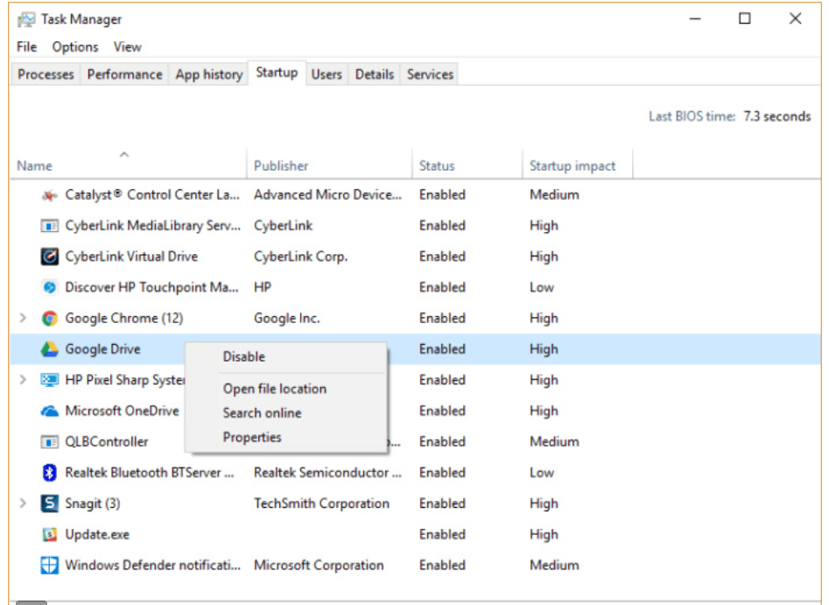829x605 pixels.
Task: Open the Options menu
Action: coord(75,47)
